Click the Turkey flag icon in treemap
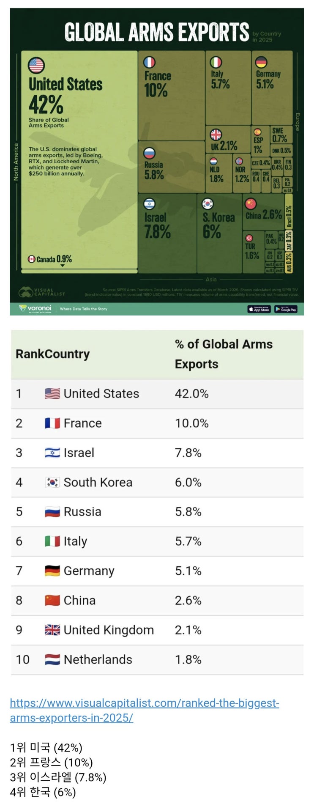 (x=249, y=238)
